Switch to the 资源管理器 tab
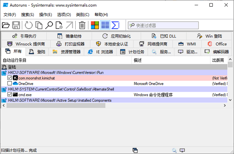Viewport: 234px width, 154px height. (x=66, y=52)
